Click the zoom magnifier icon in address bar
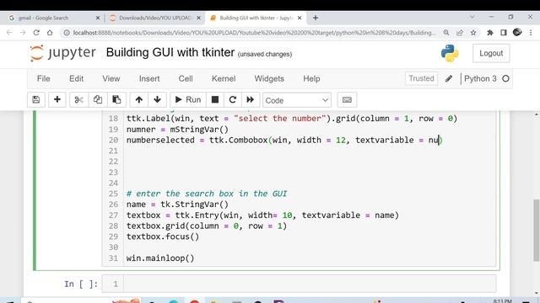540x303 pixels. tap(446, 33)
